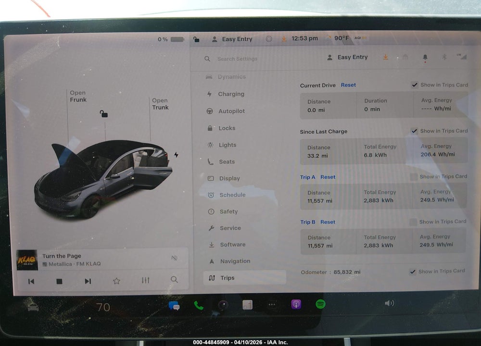Image resolution: width=481 pixels, height=346 pixels.
Task: Reset Trip B
Action: click(x=328, y=222)
